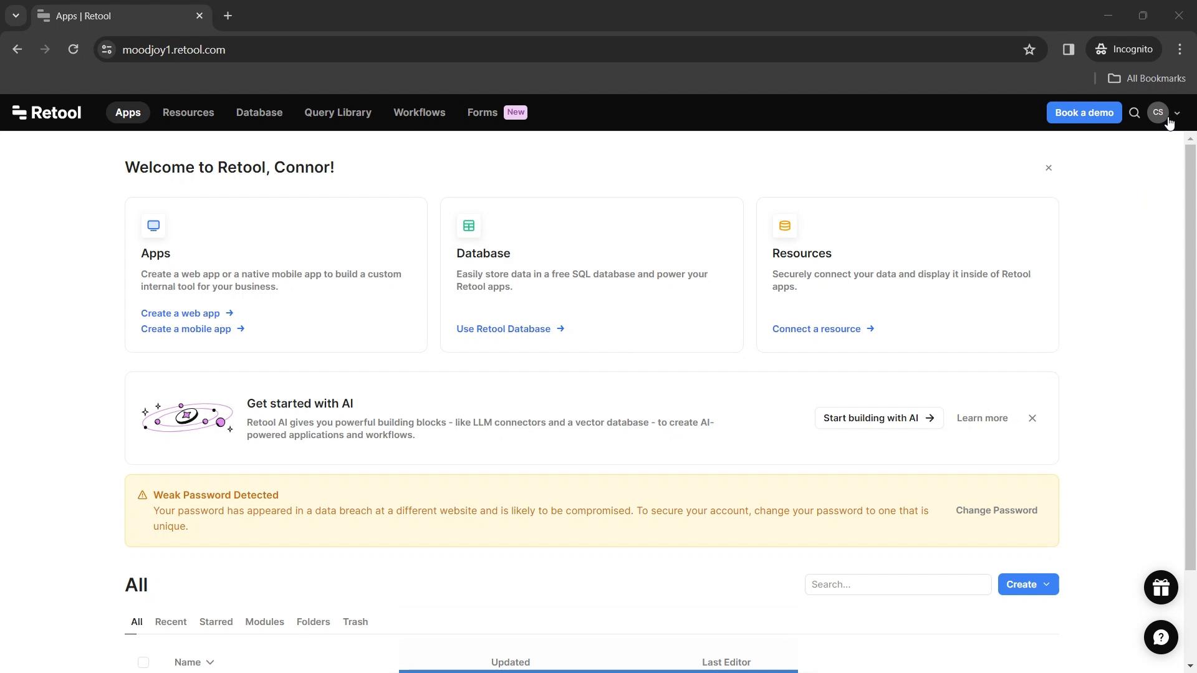
Task: Open the Workflows menu item
Action: pos(420,113)
